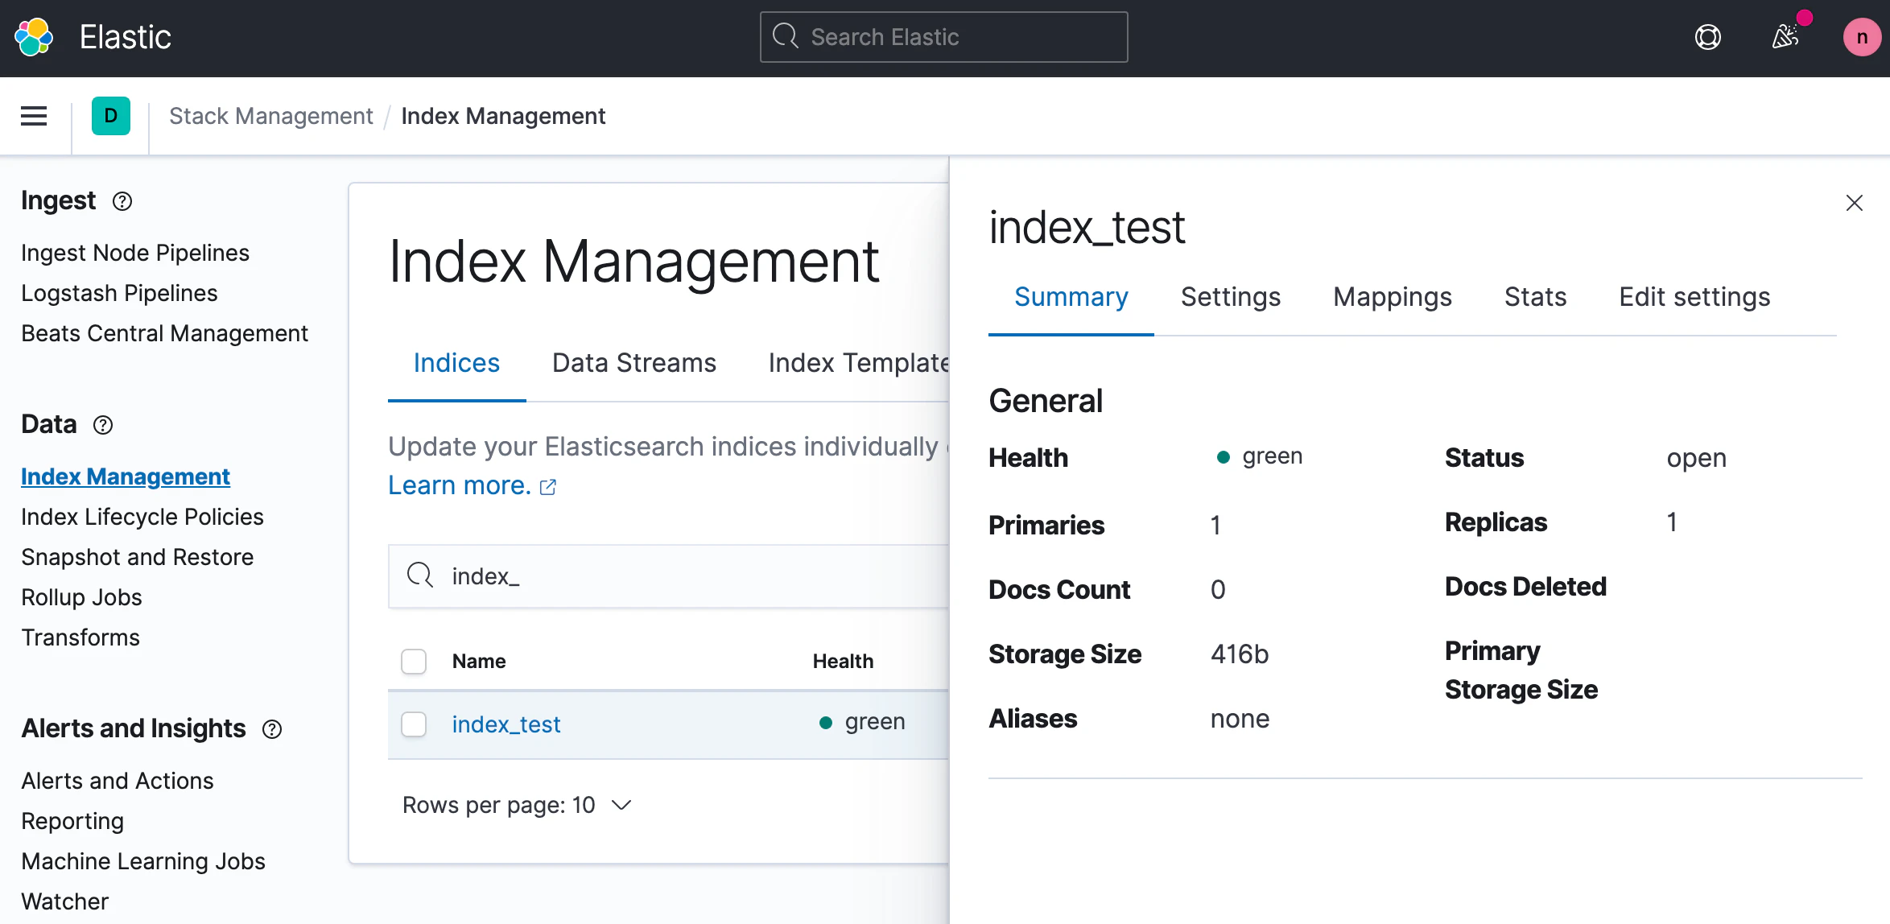Click the Elastic logo icon
The height and width of the screenshot is (924, 1890).
(34, 37)
